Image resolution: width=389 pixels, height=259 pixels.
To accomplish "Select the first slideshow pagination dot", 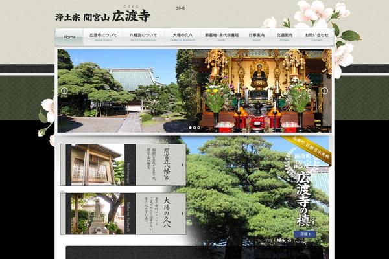I will pyautogui.click(x=190, y=128).
